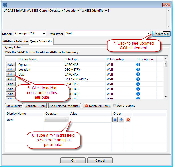Switch to the Attribute Selection tab

pos(16,41)
